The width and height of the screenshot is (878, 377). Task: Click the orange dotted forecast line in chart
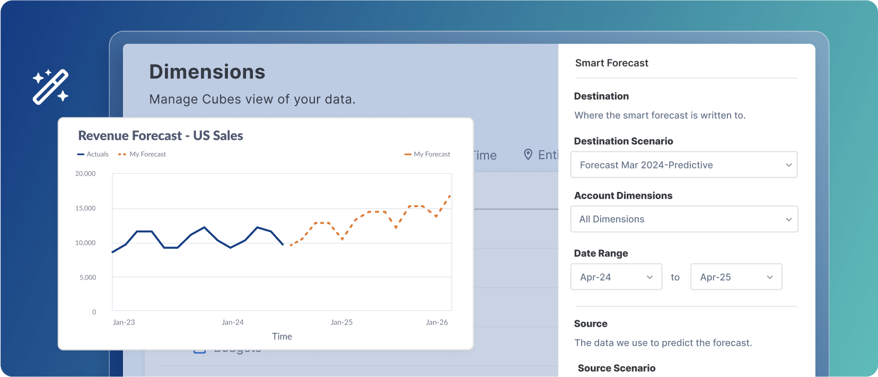376,212
